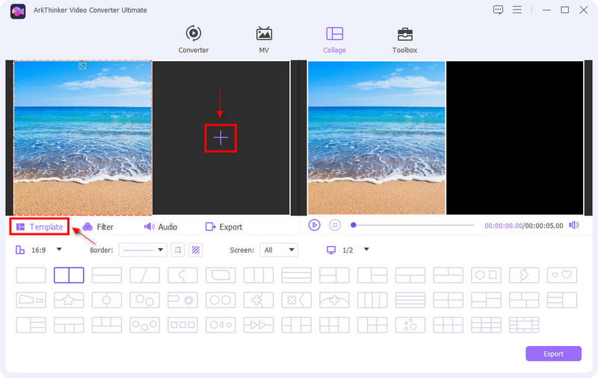
Task: Click the purple Export button
Action: click(553, 353)
